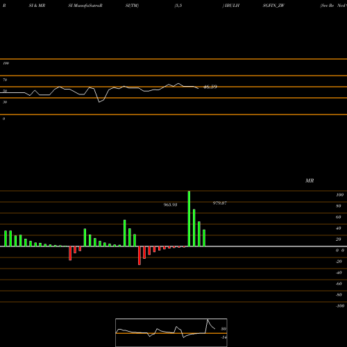
Task: Click the 40 label on MR axis
Action: (x=339, y=228)
